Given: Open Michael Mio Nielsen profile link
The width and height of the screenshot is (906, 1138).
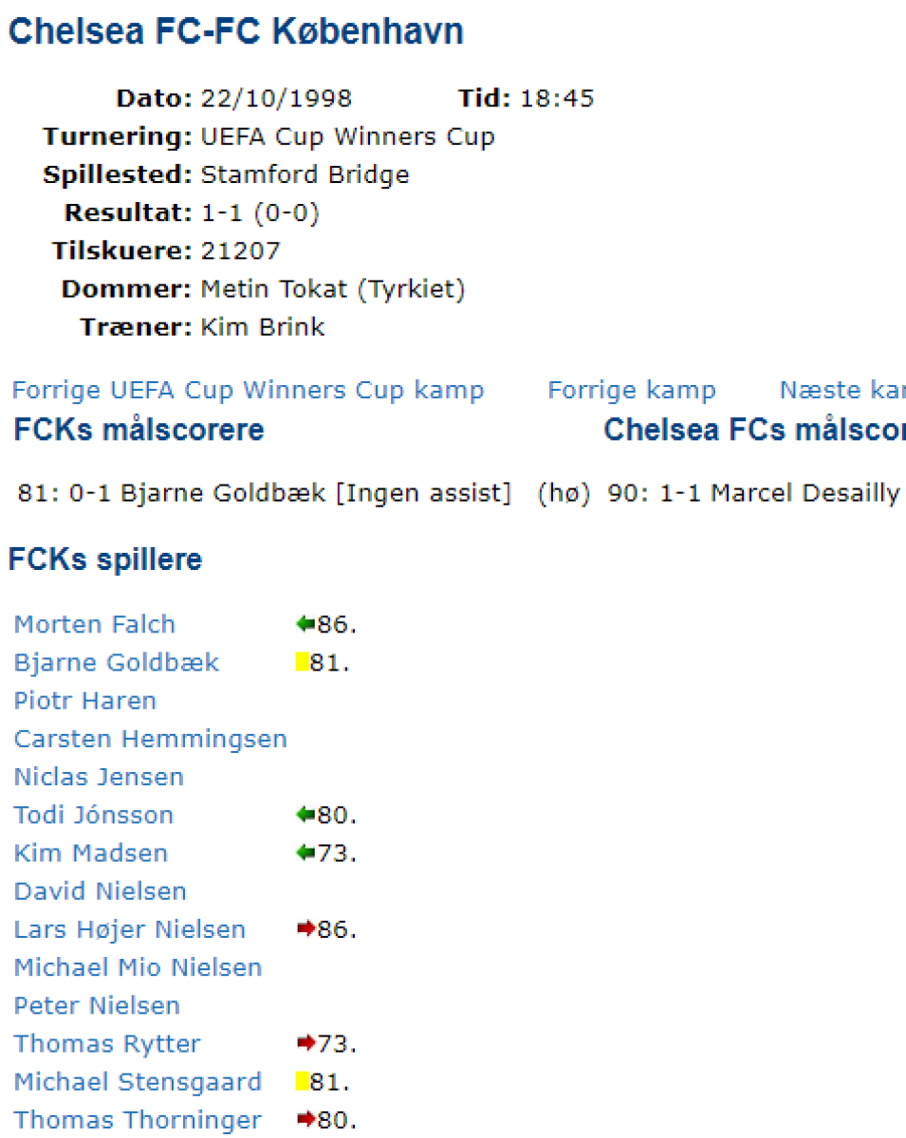Looking at the screenshot, I should tap(138, 967).
